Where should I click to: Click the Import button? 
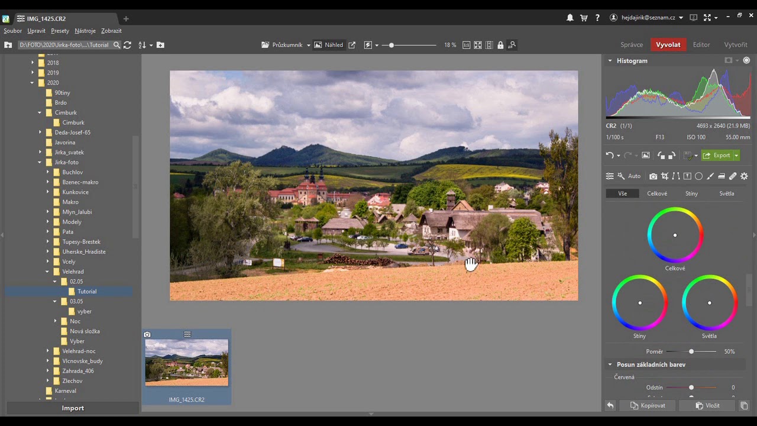[x=73, y=408]
